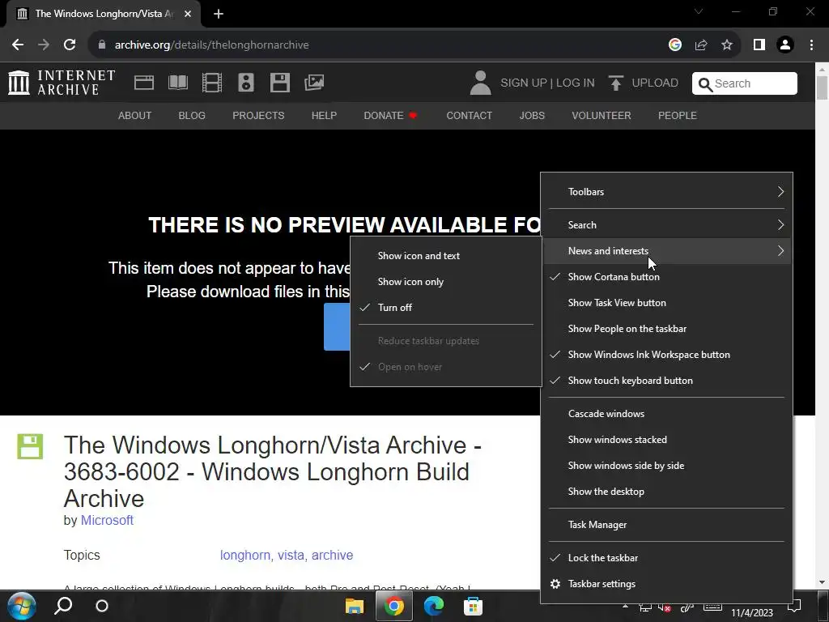Open the Images picture icon

tap(314, 83)
